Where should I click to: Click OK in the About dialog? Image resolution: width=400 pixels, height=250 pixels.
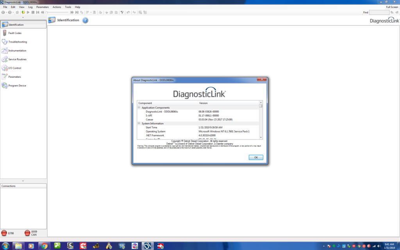[256, 157]
